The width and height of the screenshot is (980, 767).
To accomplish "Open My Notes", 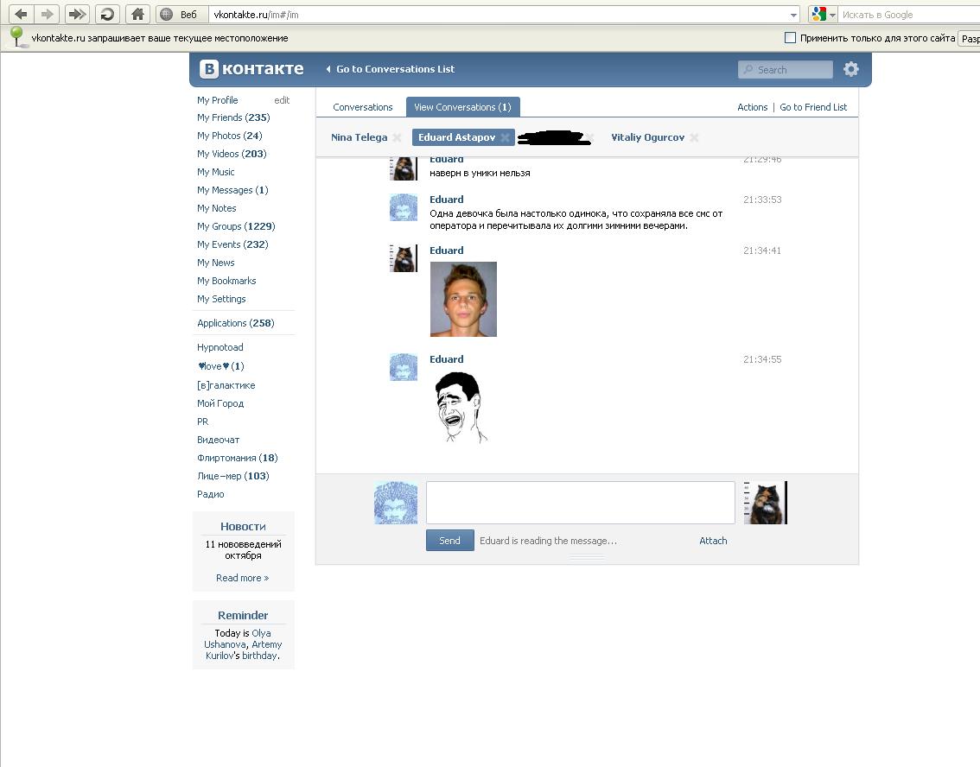I will (x=216, y=208).
